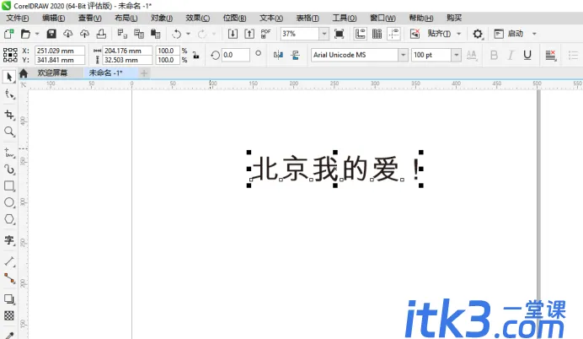
Task: Open the 文件 menu
Action: click(17, 18)
